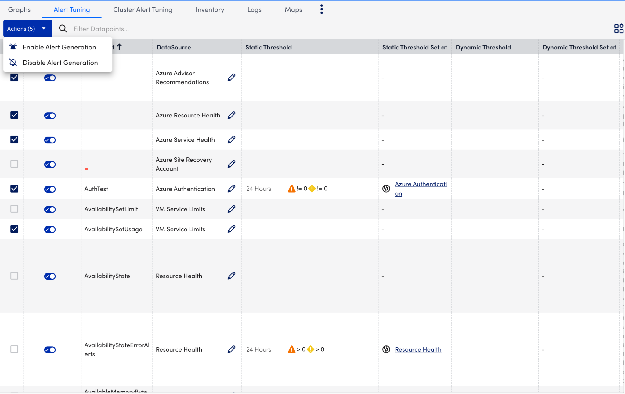The width and height of the screenshot is (625, 394).
Task: Open the search magnifier to filter datapoints
Action: pos(63,28)
